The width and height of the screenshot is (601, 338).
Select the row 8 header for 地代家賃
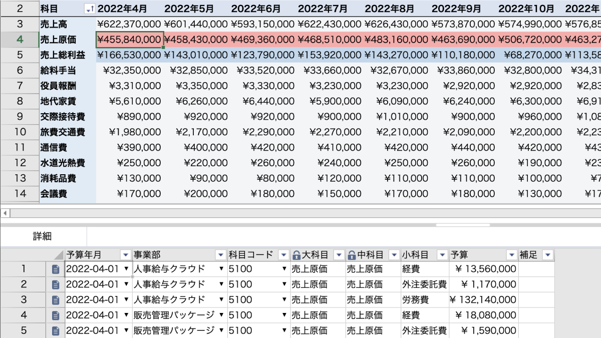20,101
